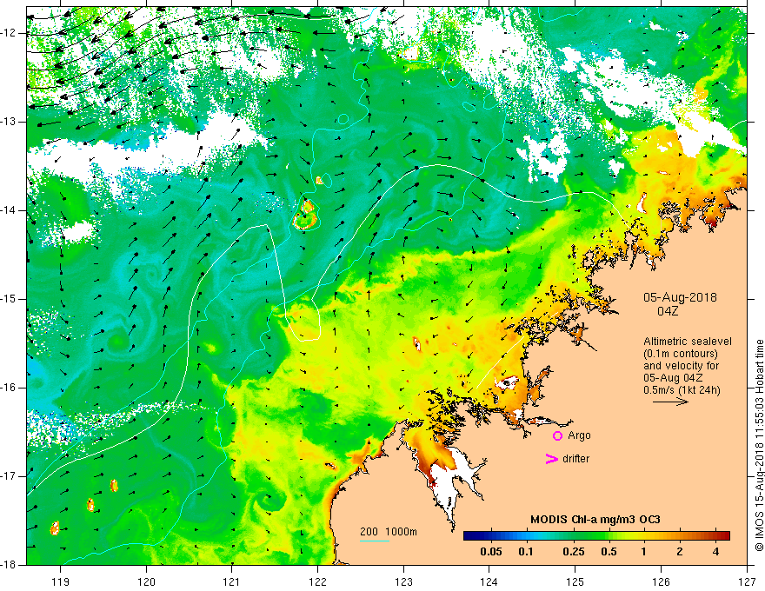765x591 pixels.
Task: Click the longitude axis label '119'
Action: click(61, 581)
